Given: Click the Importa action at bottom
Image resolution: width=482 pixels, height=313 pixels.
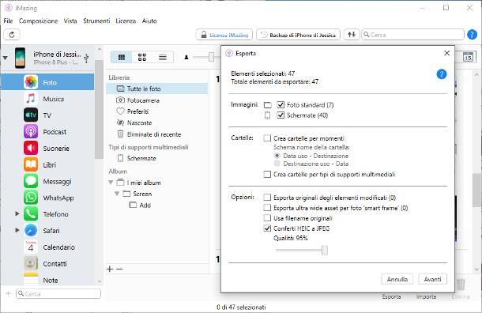Looking at the screenshot, I should click(x=427, y=296).
